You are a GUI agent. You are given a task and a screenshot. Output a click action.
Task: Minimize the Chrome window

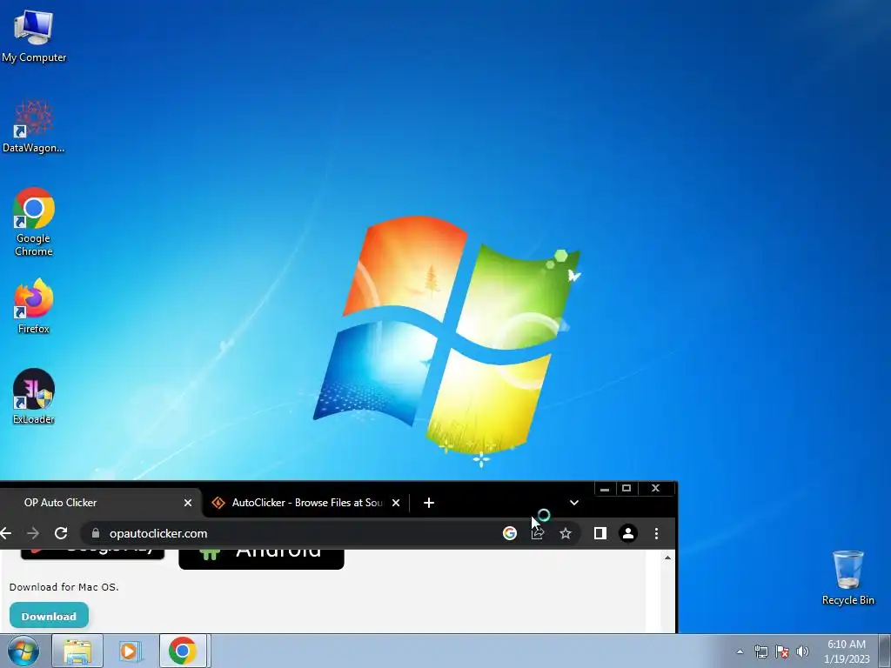605,489
